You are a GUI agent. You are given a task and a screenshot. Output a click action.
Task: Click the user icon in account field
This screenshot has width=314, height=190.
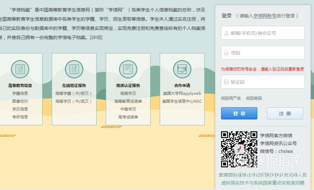tap(226, 33)
